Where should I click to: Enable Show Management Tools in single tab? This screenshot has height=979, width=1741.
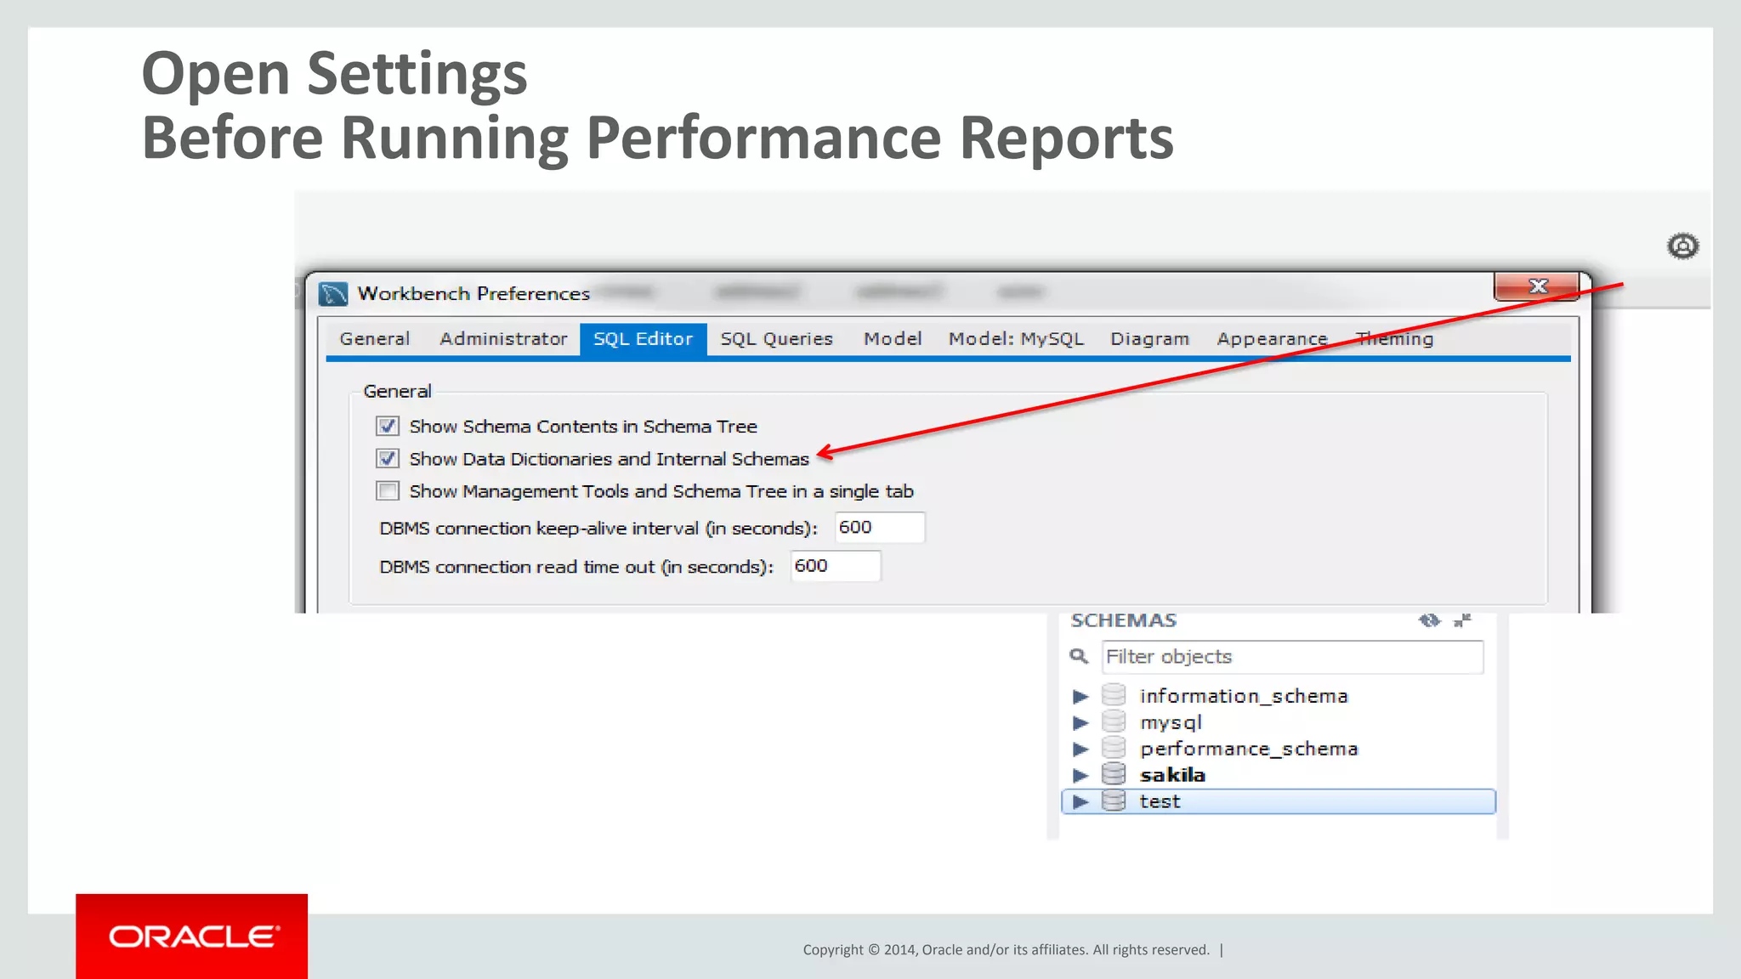click(388, 490)
